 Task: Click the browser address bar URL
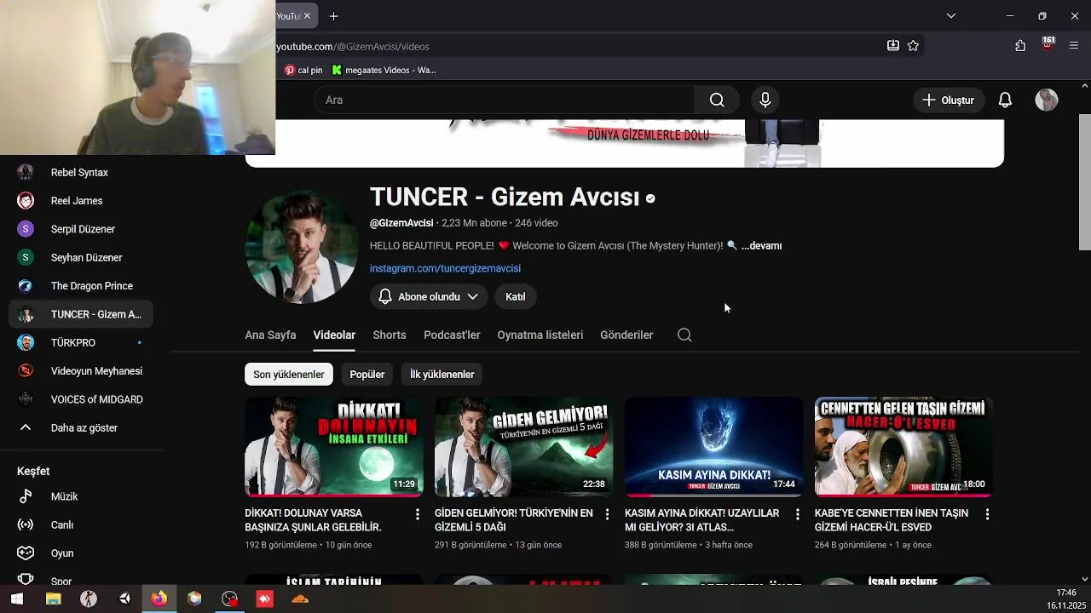pyautogui.click(x=352, y=46)
